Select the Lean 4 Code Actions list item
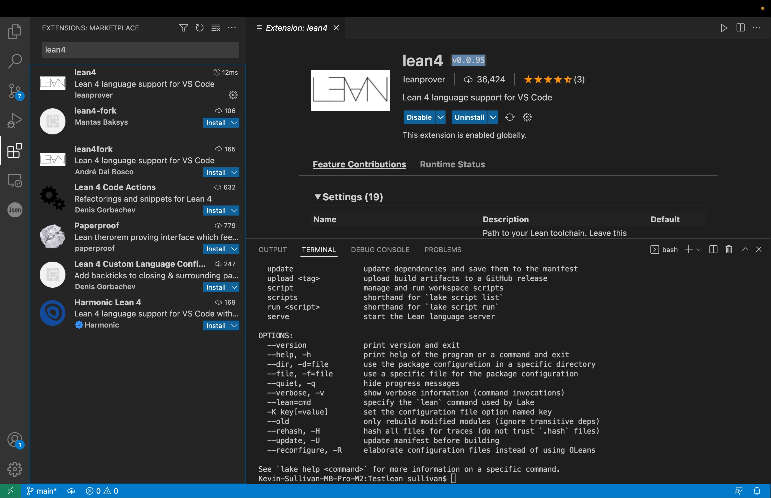Viewport: 771px width, 498px height. tap(138, 199)
